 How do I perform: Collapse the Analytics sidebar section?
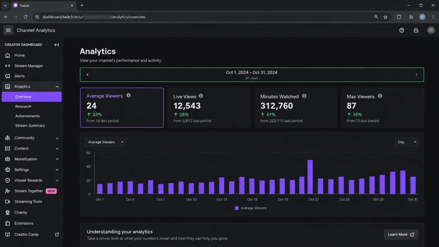pos(57,87)
